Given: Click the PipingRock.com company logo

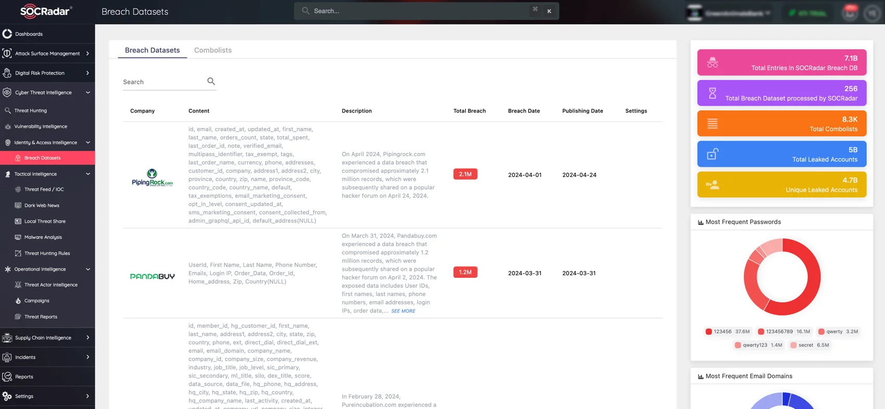Looking at the screenshot, I should tap(152, 177).
